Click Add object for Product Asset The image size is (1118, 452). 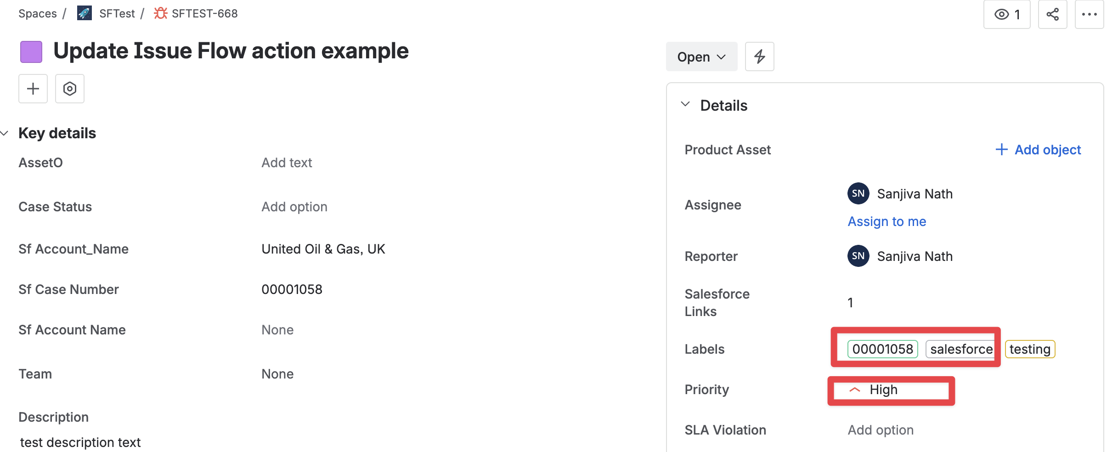[1038, 150]
